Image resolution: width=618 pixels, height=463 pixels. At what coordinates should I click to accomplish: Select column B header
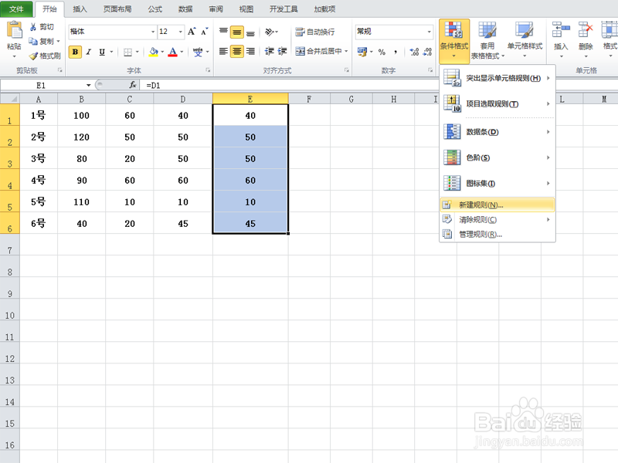click(x=81, y=99)
